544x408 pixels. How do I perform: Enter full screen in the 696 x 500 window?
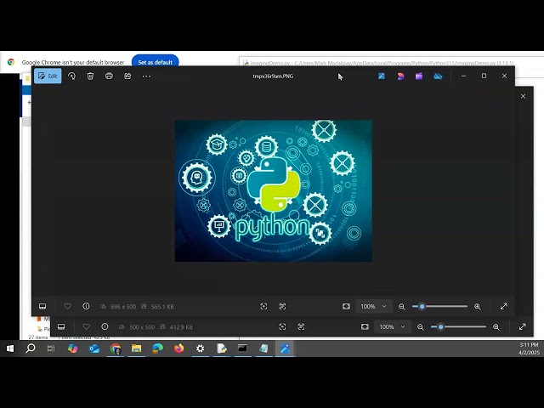(504, 306)
